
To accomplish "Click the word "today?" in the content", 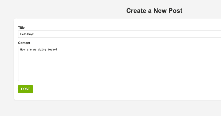I will [53, 50].
